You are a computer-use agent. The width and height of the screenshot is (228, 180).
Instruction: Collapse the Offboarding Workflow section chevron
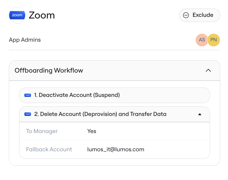[x=208, y=70]
